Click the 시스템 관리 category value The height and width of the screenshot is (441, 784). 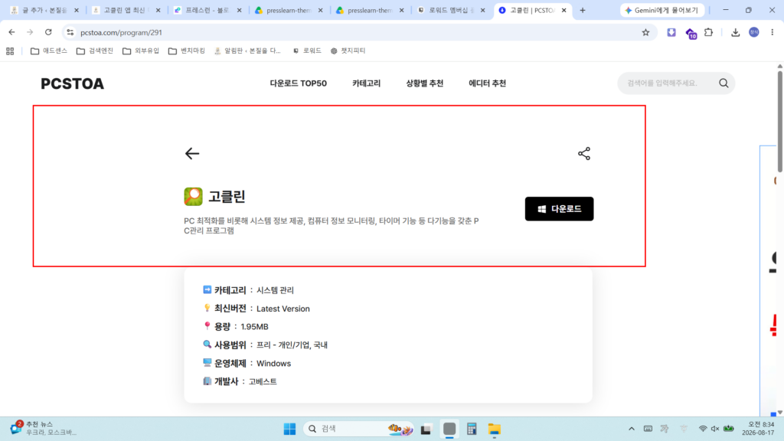click(275, 290)
